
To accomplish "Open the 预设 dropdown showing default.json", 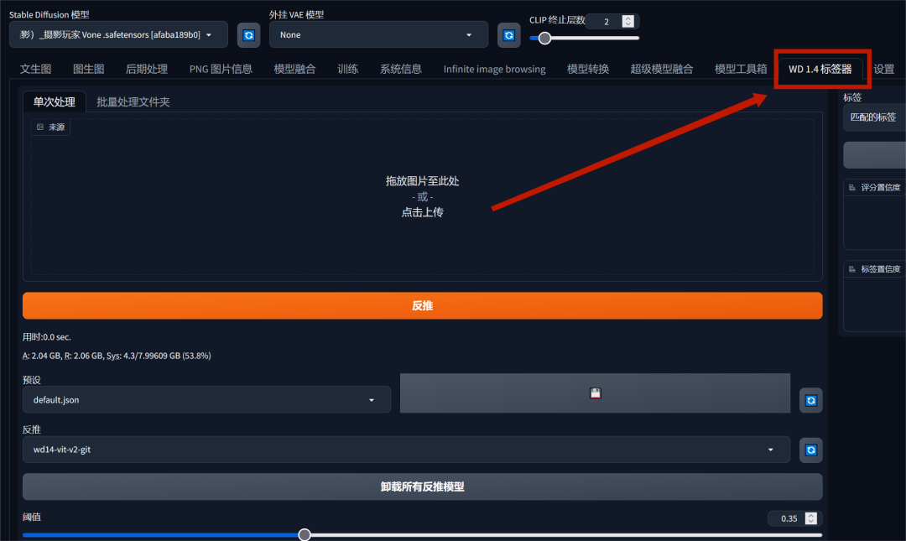I will click(x=206, y=400).
